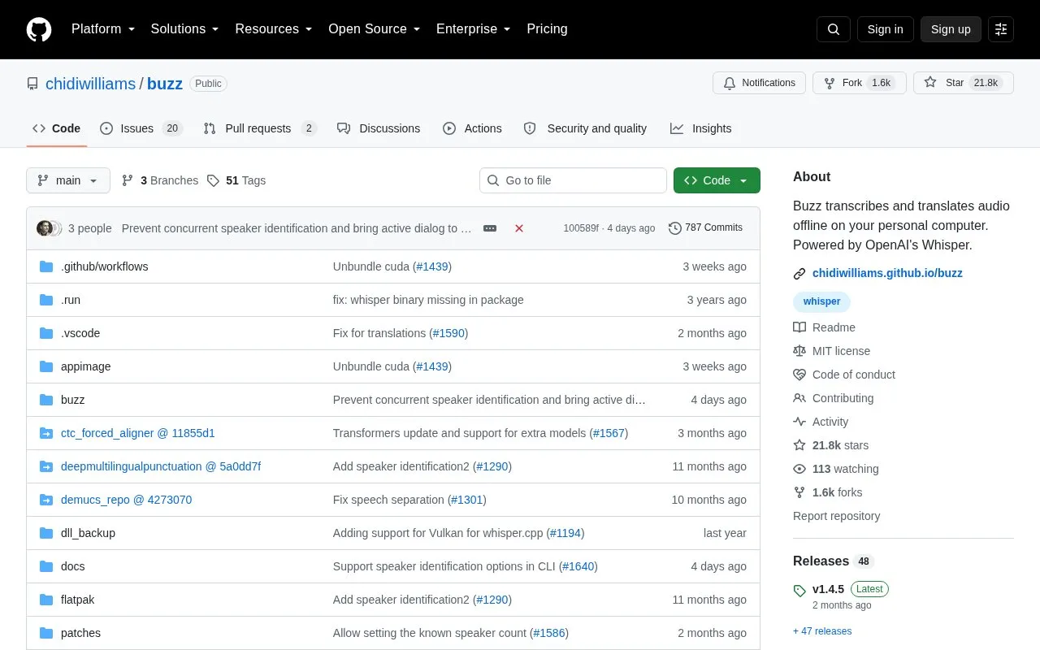The width and height of the screenshot is (1040, 650).
Task: Click the GitHub logo icon
Action: pyautogui.click(x=39, y=29)
